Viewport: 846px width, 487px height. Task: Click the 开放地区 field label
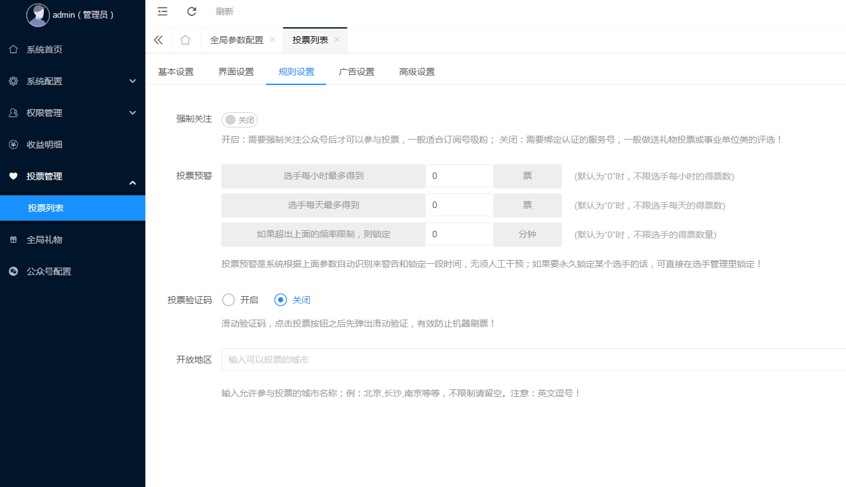tap(194, 360)
